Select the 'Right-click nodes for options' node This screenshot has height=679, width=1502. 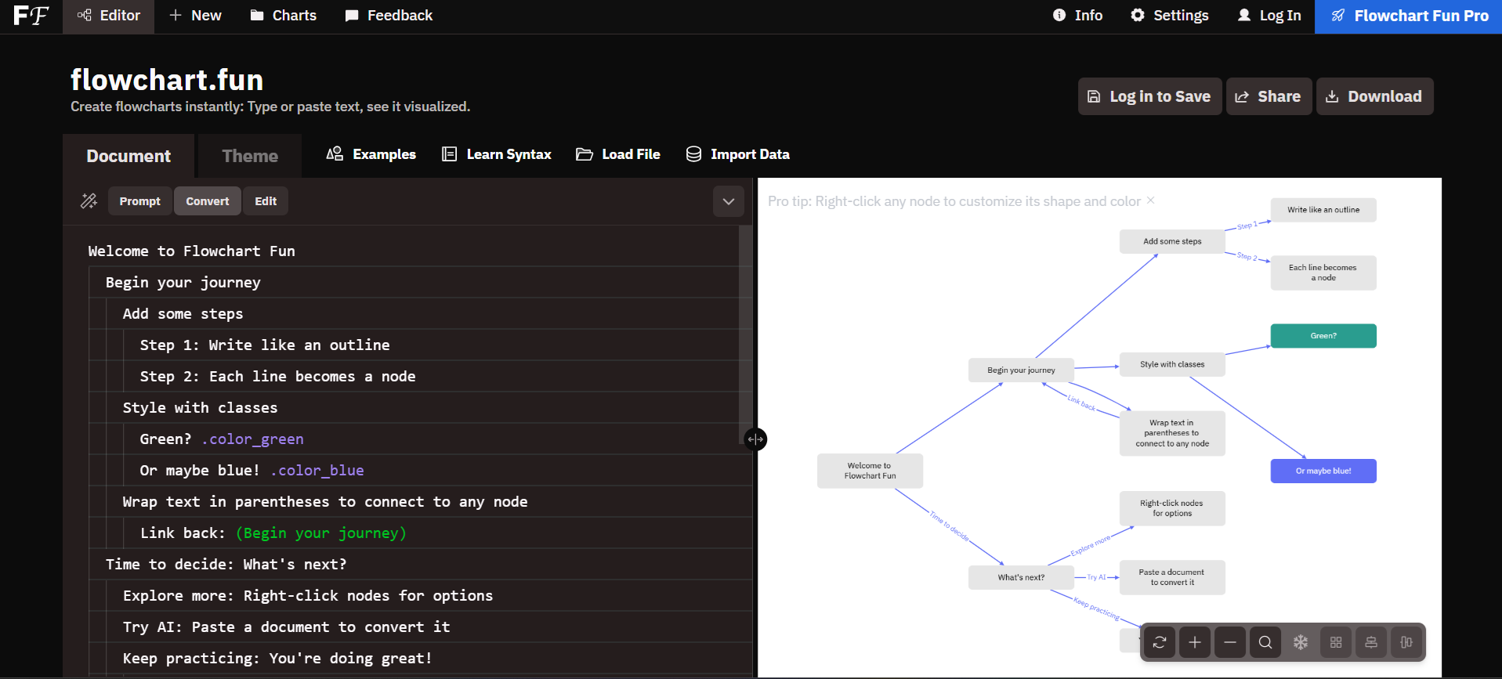click(1172, 508)
